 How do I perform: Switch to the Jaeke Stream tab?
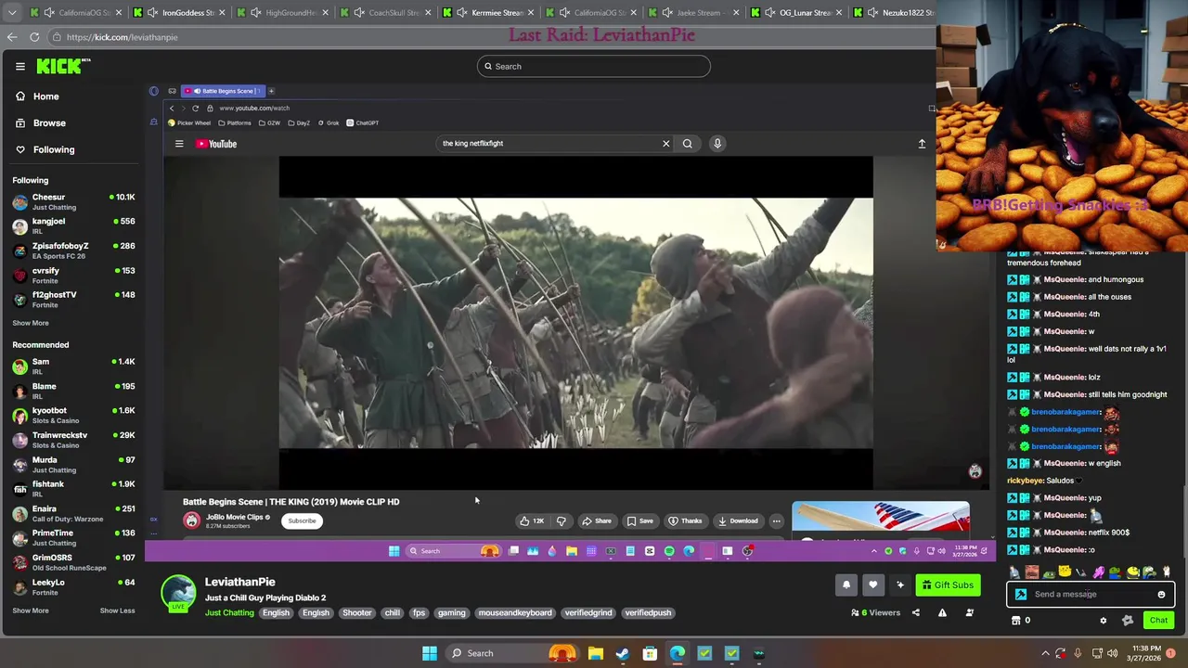(695, 13)
